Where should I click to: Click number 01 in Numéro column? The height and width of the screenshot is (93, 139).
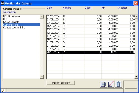coord(64,52)
